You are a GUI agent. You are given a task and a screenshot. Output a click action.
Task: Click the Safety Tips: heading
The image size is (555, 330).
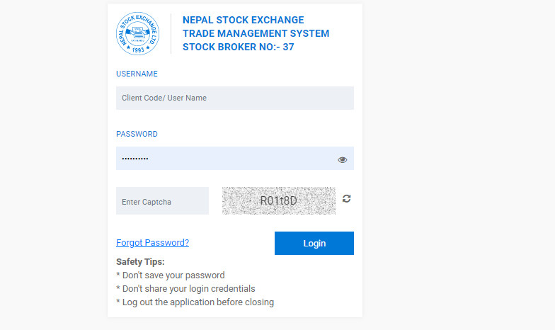[140, 262]
